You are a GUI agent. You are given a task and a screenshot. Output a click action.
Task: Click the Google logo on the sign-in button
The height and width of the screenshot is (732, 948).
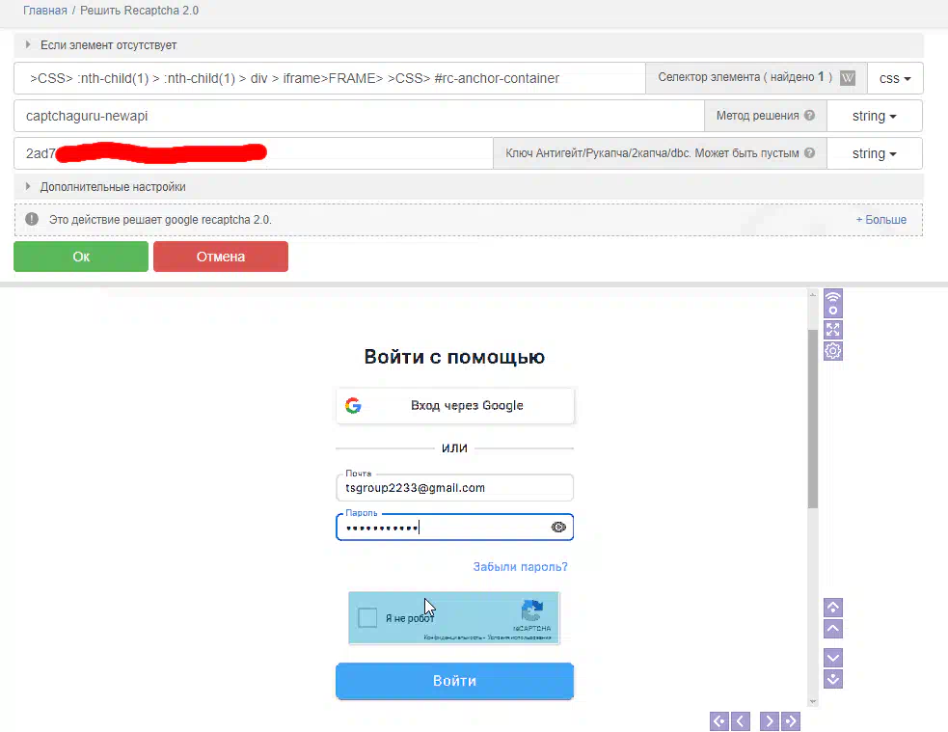[x=354, y=406]
